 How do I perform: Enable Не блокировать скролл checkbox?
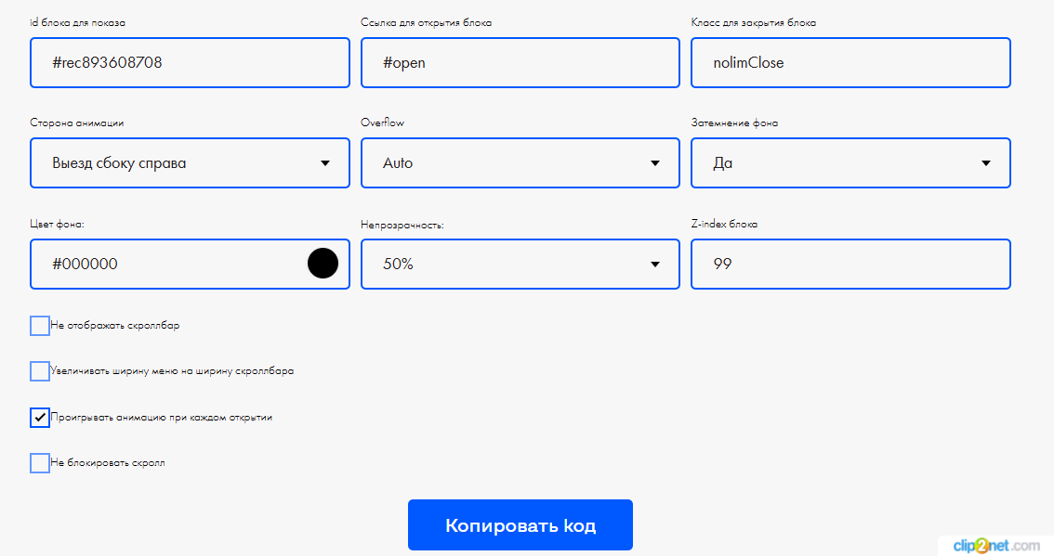[x=40, y=463]
